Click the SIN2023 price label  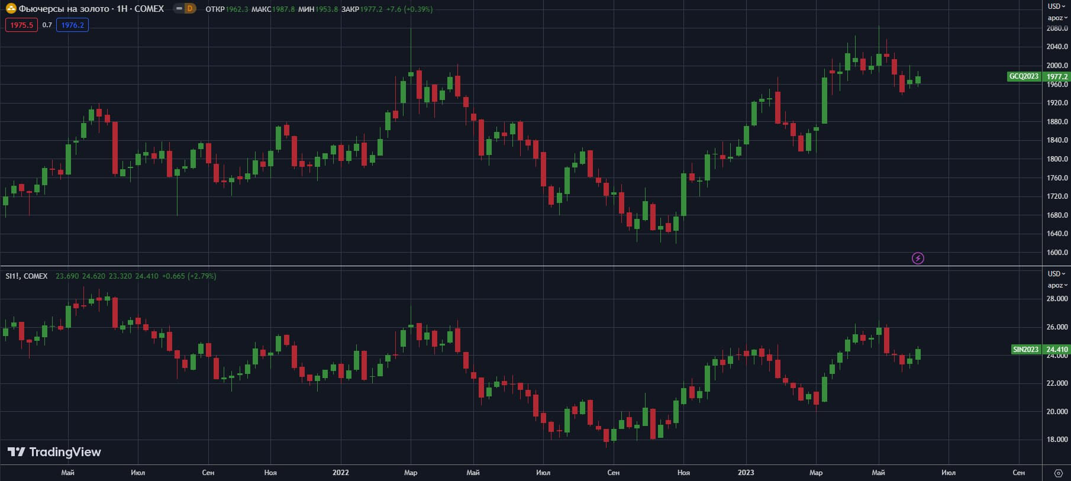1025,350
